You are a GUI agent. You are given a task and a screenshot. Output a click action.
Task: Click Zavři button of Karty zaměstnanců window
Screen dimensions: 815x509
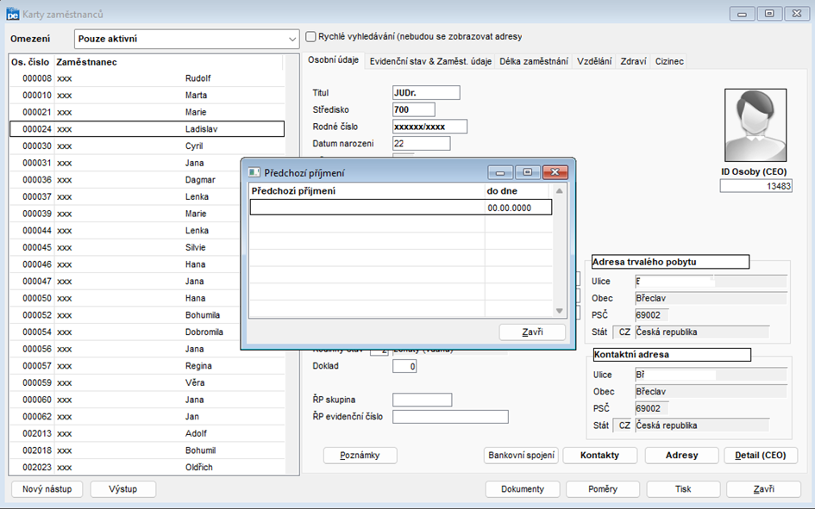tap(763, 489)
